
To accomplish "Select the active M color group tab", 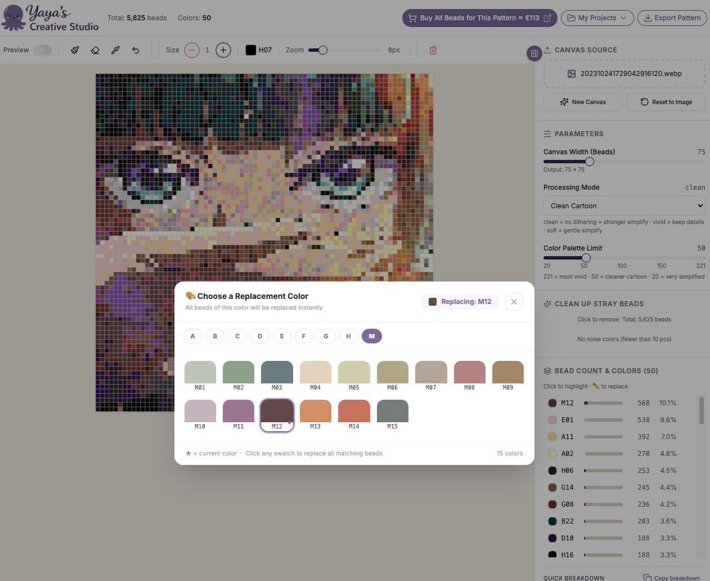I will (372, 336).
